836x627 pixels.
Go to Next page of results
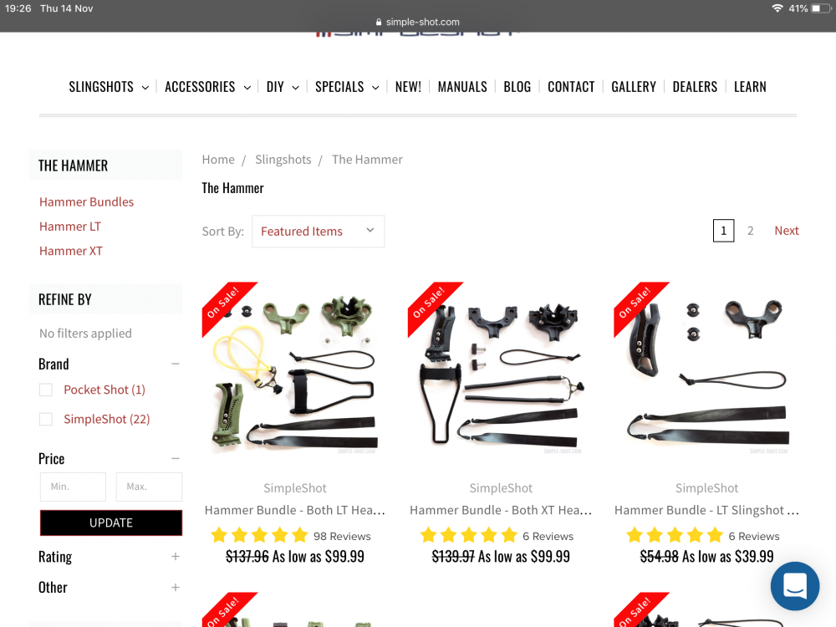pyautogui.click(x=787, y=231)
